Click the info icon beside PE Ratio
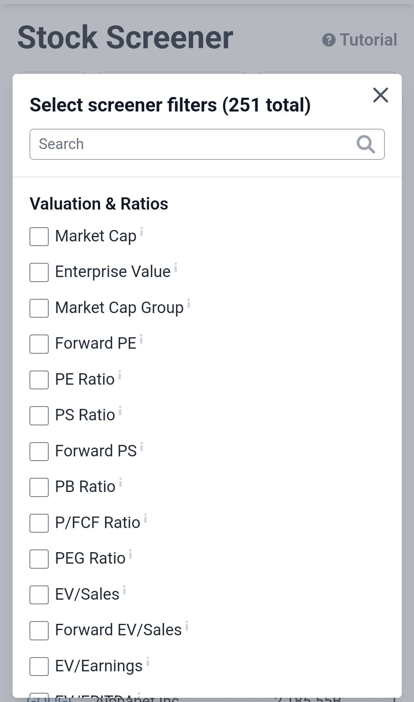The height and width of the screenshot is (702, 414). [x=119, y=374]
